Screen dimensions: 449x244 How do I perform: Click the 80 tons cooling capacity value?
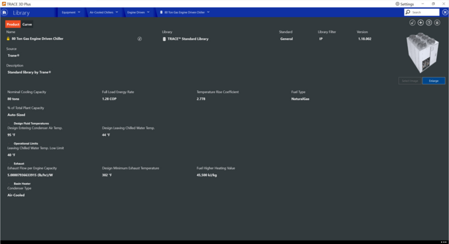[x=13, y=99]
